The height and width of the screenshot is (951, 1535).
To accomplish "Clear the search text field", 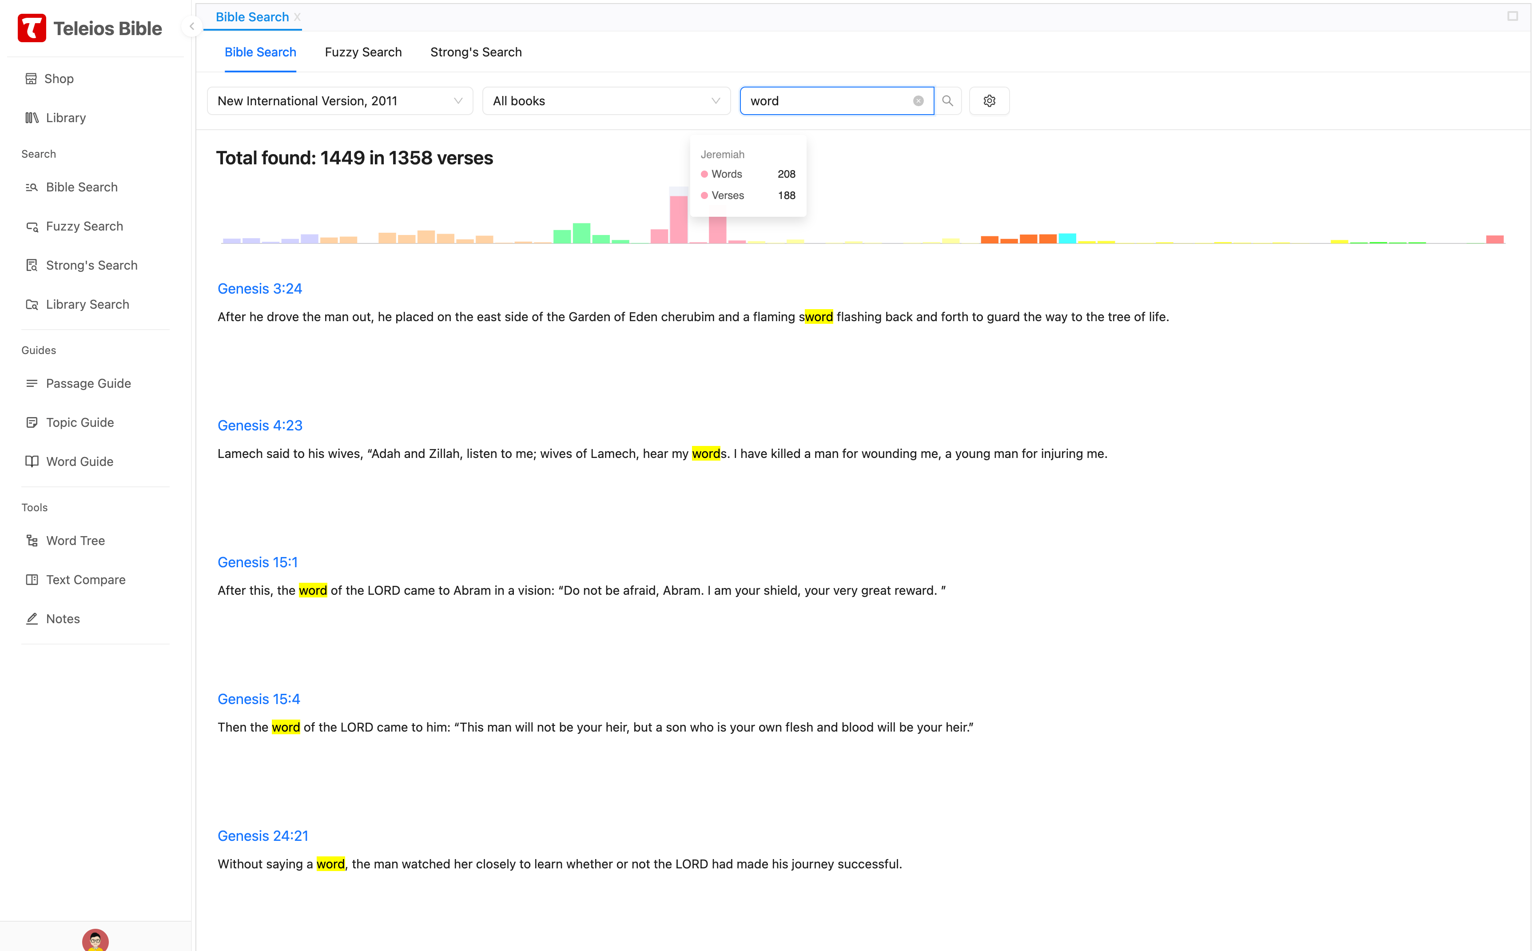I will pos(918,101).
